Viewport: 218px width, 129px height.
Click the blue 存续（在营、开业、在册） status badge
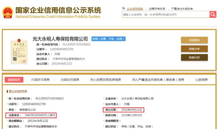(x=109, y=39)
